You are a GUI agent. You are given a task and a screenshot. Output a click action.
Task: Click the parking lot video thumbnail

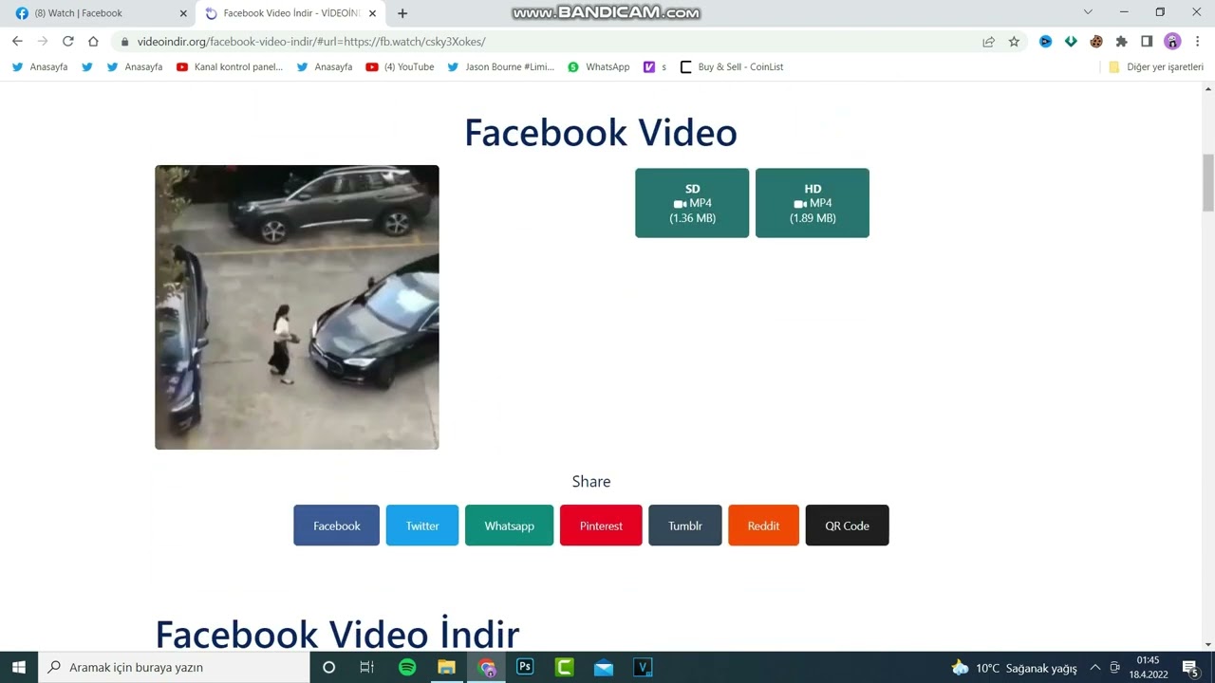click(x=297, y=307)
